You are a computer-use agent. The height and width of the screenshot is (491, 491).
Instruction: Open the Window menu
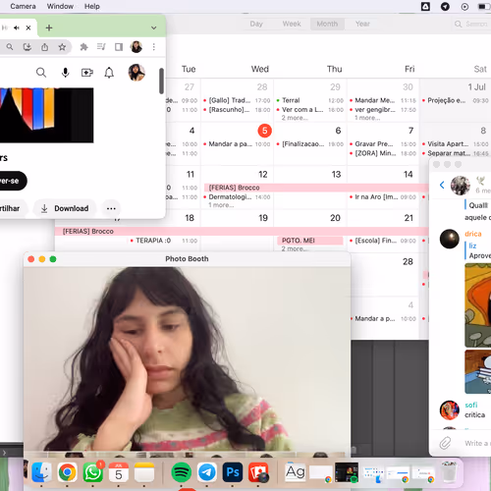tap(60, 6)
